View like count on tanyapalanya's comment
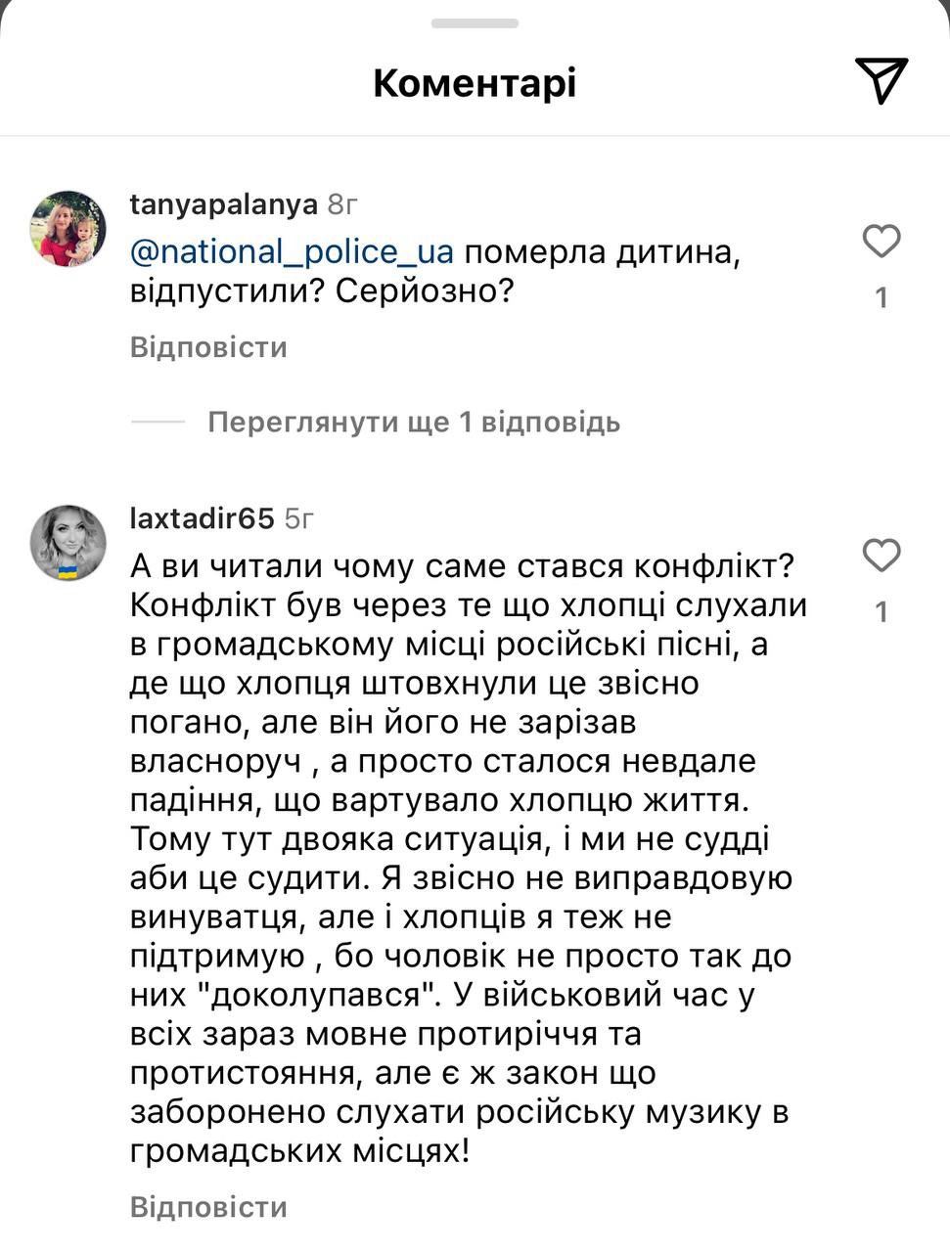This screenshot has height=1252, width=950. point(882,297)
